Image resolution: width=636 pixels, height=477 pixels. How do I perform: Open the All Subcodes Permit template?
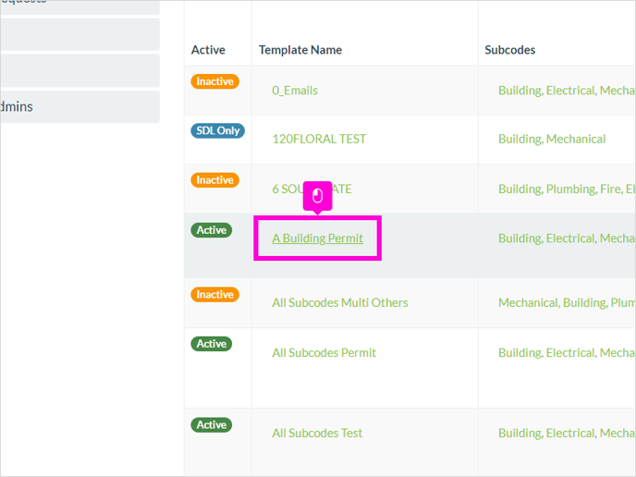coord(324,352)
